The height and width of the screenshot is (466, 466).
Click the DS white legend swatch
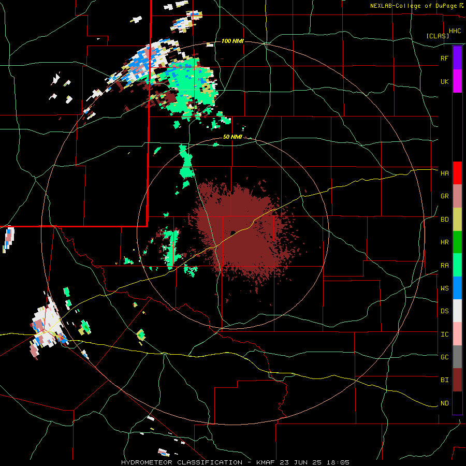click(x=457, y=311)
